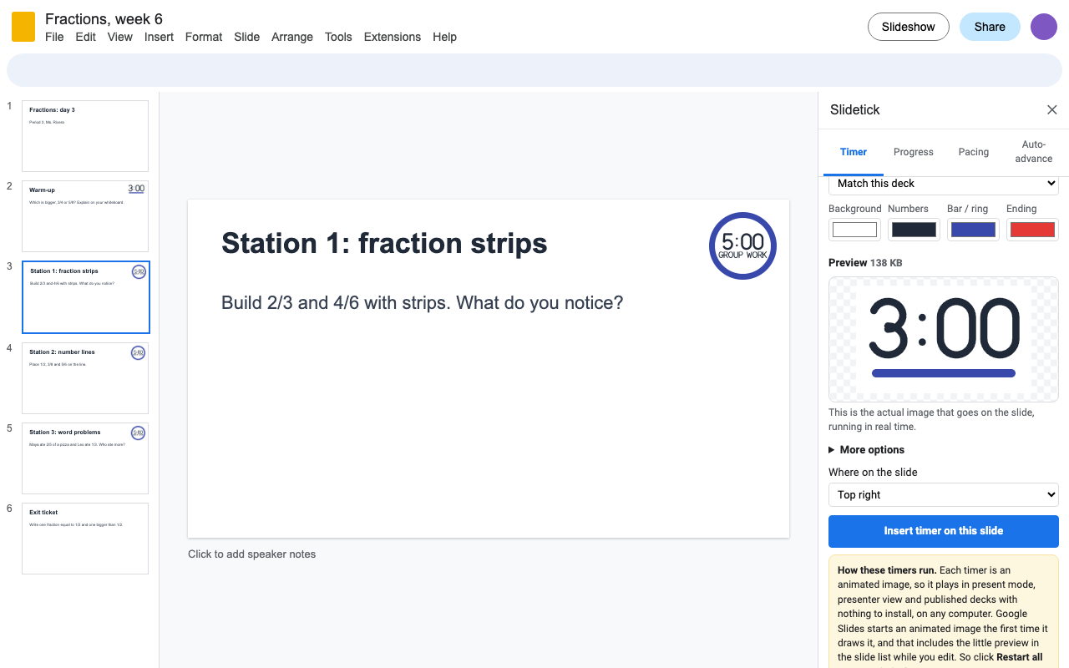The width and height of the screenshot is (1069, 668).
Task: Select the 5:00 timer ring on slide
Action: click(x=742, y=245)
